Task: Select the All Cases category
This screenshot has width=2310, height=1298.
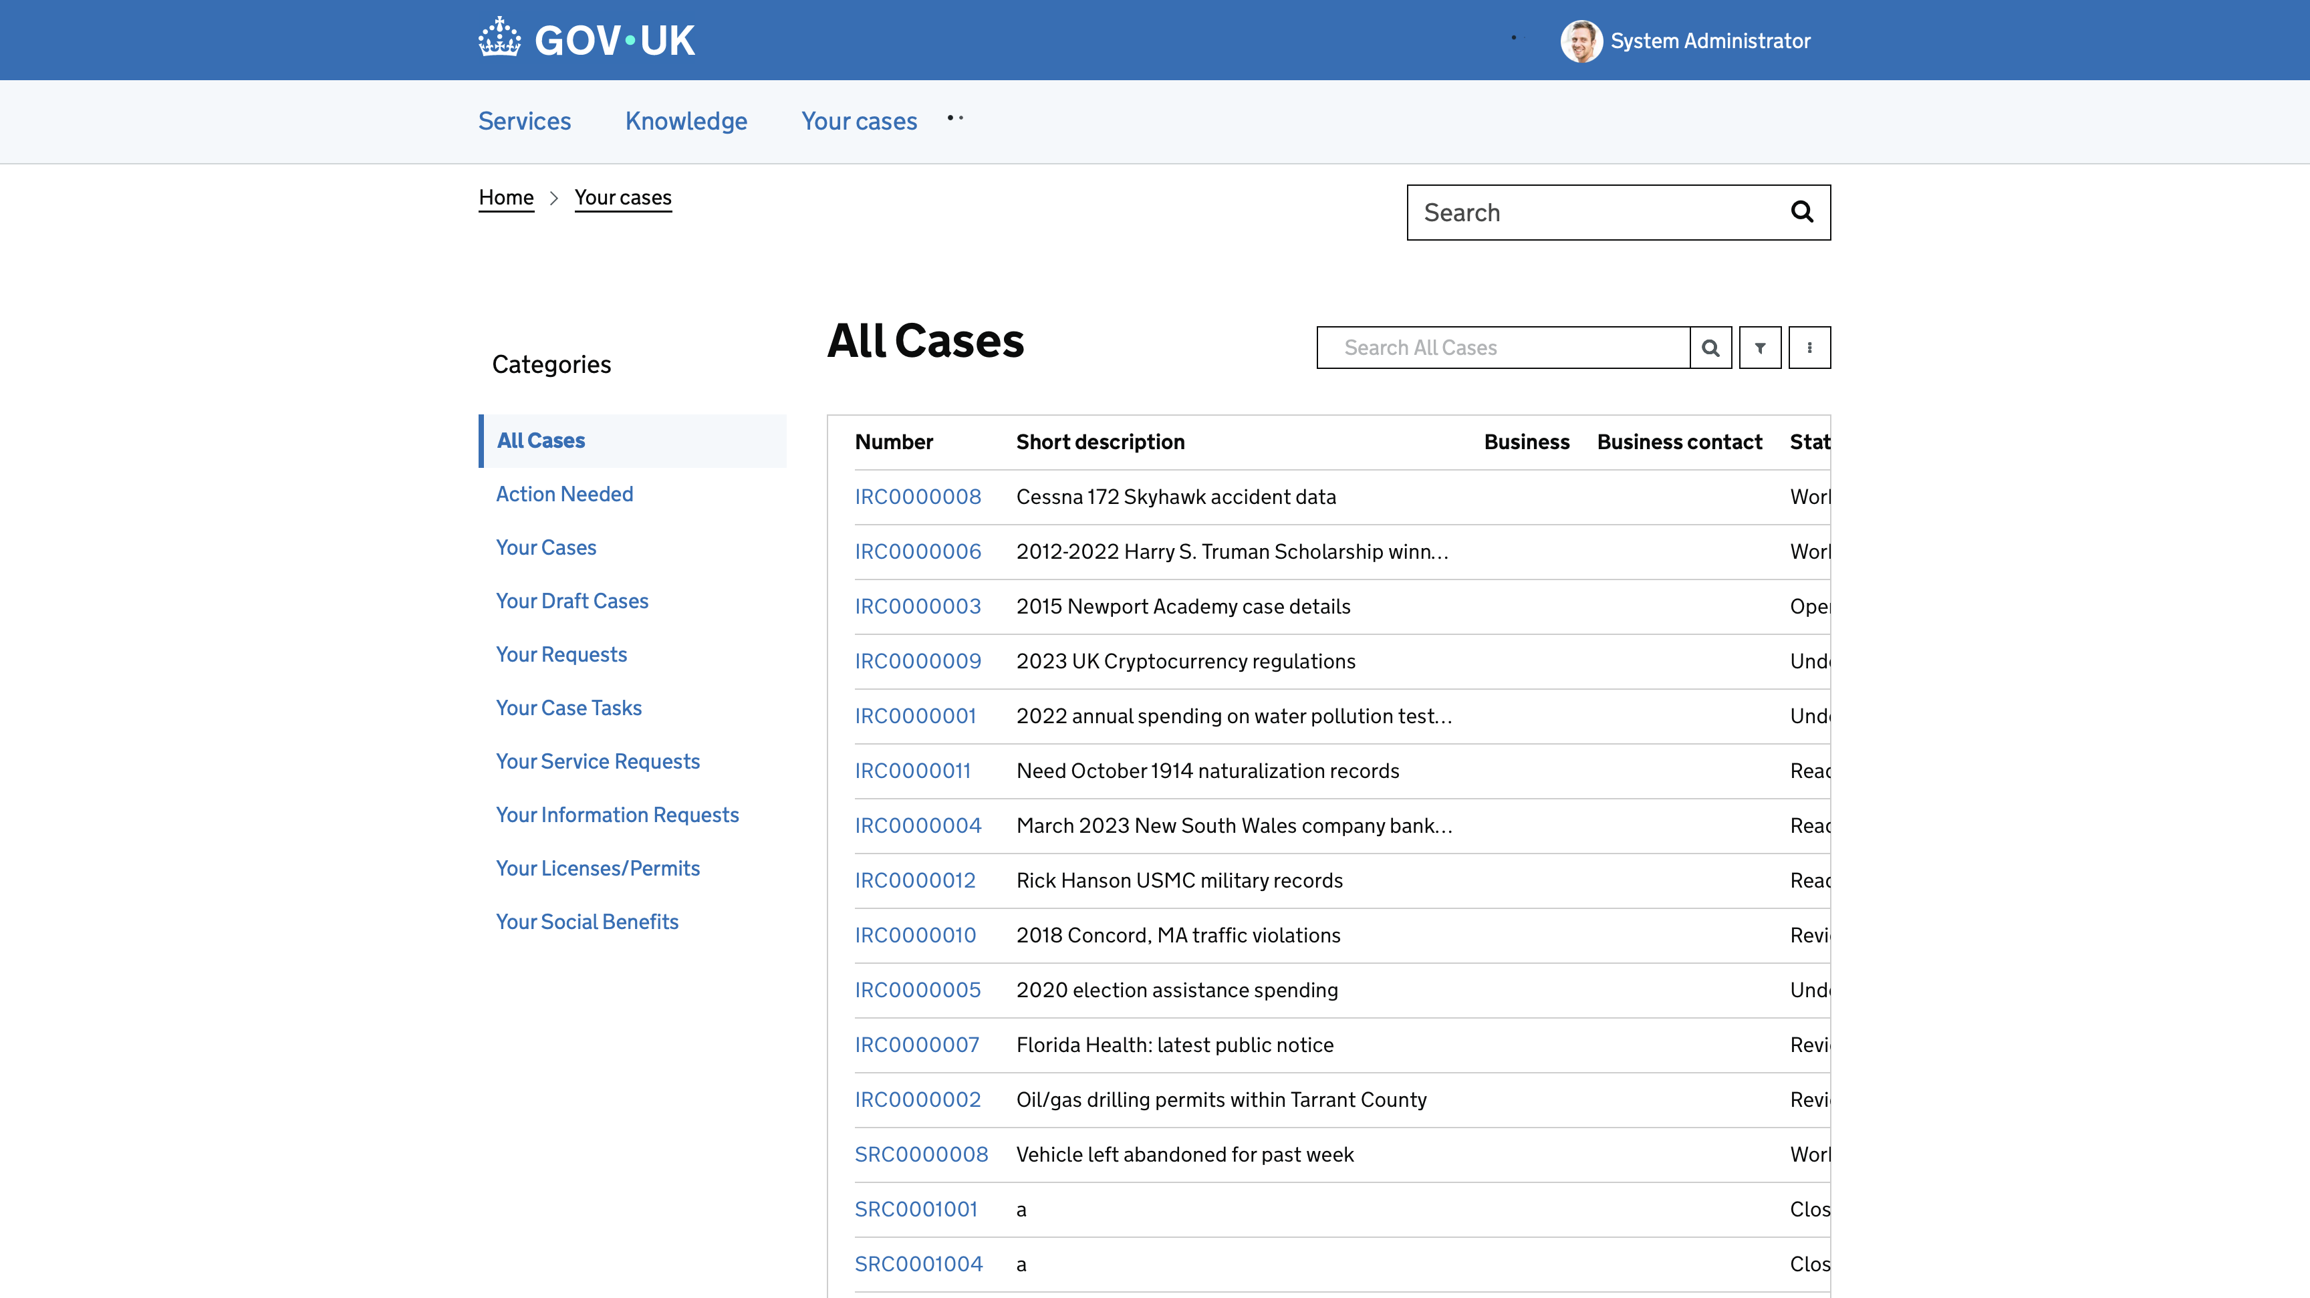Action: tap(633, 441)
